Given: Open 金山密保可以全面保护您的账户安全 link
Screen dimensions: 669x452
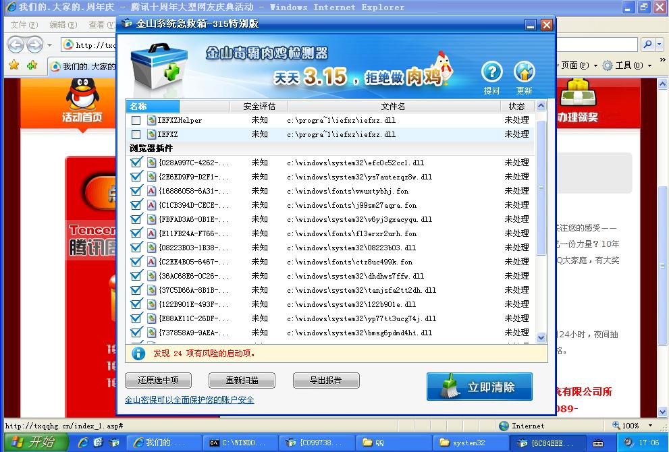Looking at the screenshot, I should tap(190, 400).
